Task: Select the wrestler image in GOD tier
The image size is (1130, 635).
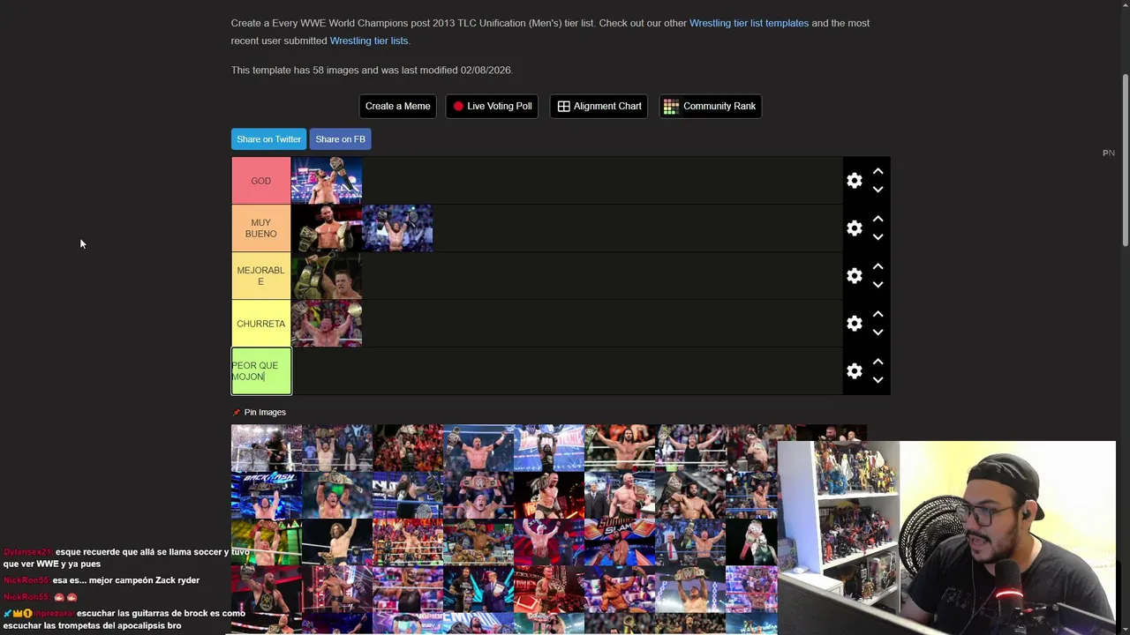Action: 327,181
